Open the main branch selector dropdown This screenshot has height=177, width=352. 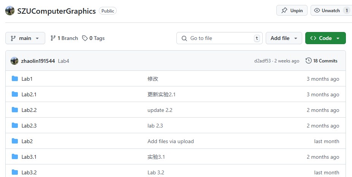click(x=25, y=38)
